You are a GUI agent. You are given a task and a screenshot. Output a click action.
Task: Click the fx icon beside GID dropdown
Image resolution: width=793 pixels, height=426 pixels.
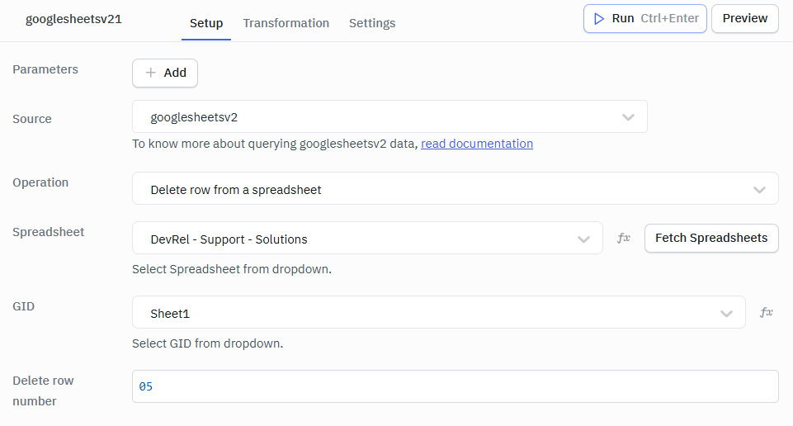pos(767,312)
